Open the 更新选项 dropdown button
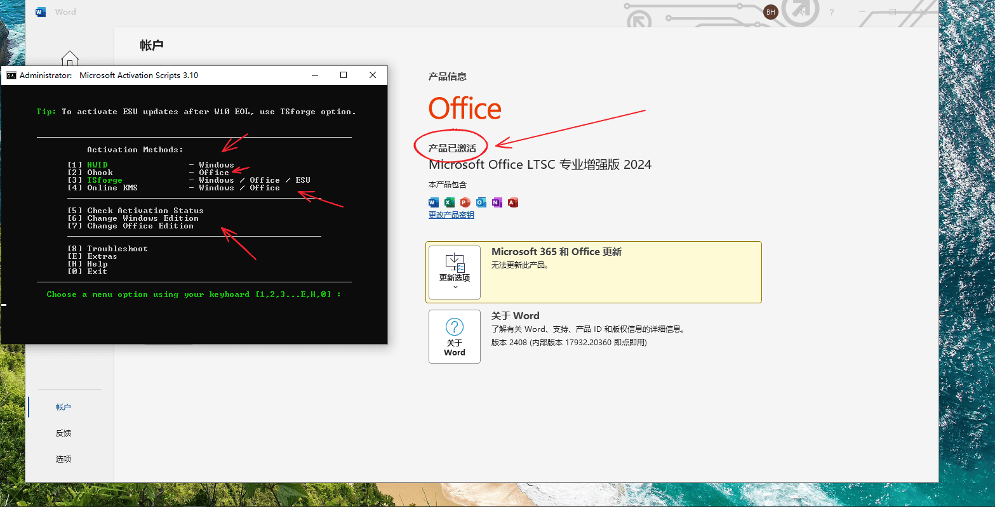 pos(455,272)
